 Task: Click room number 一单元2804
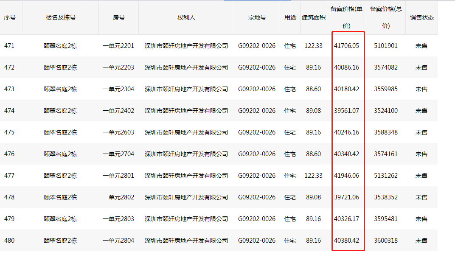pos(118,241)
